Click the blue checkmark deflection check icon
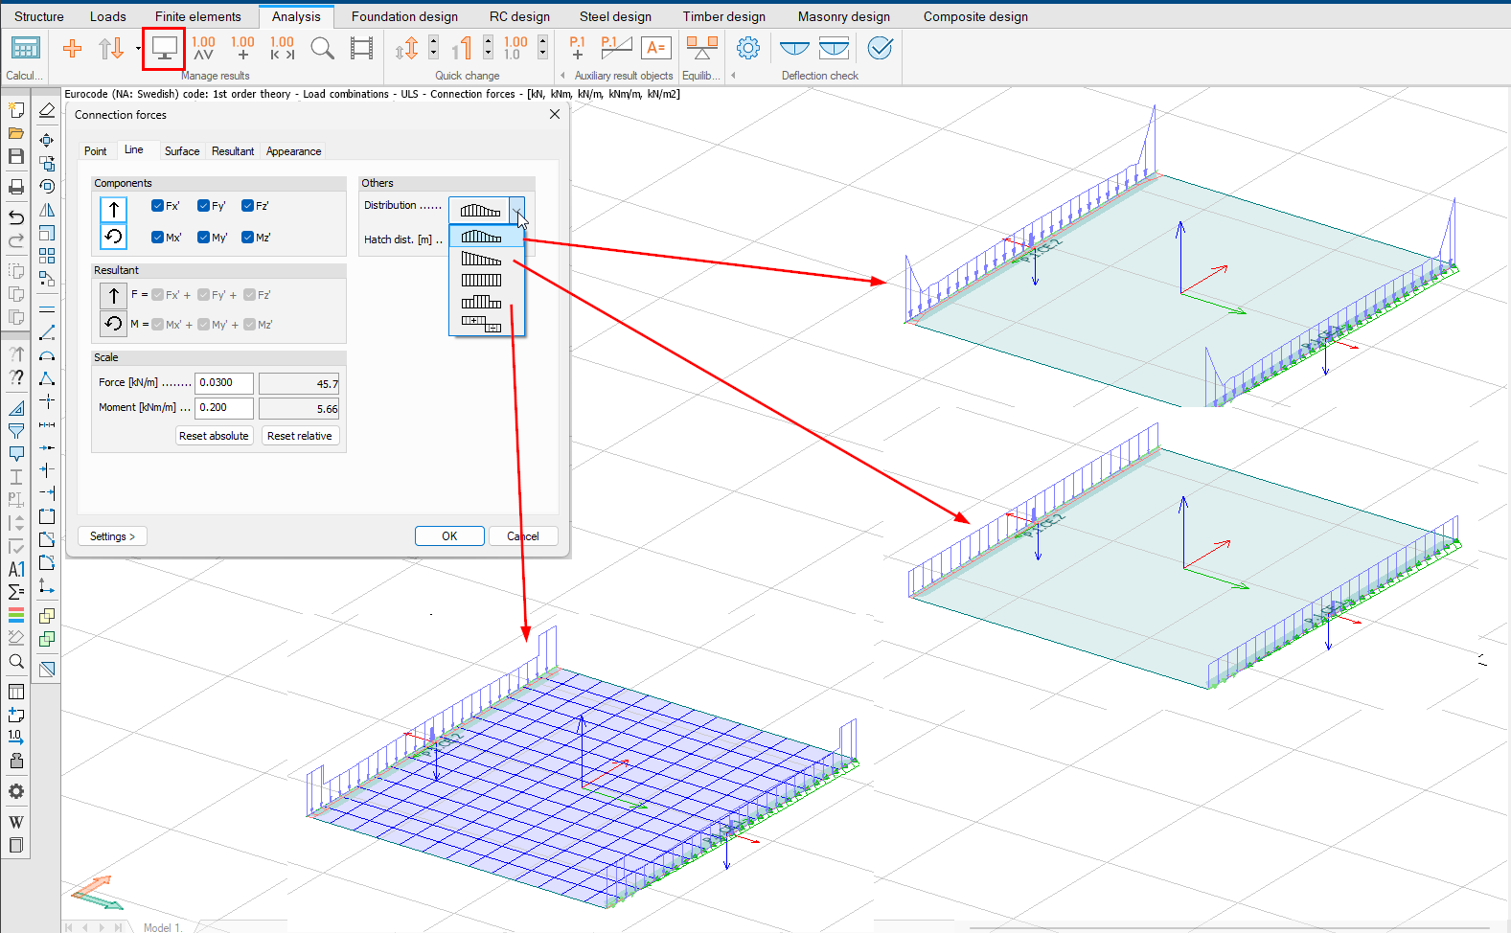1511x933 pixels. tap(880, 48)
